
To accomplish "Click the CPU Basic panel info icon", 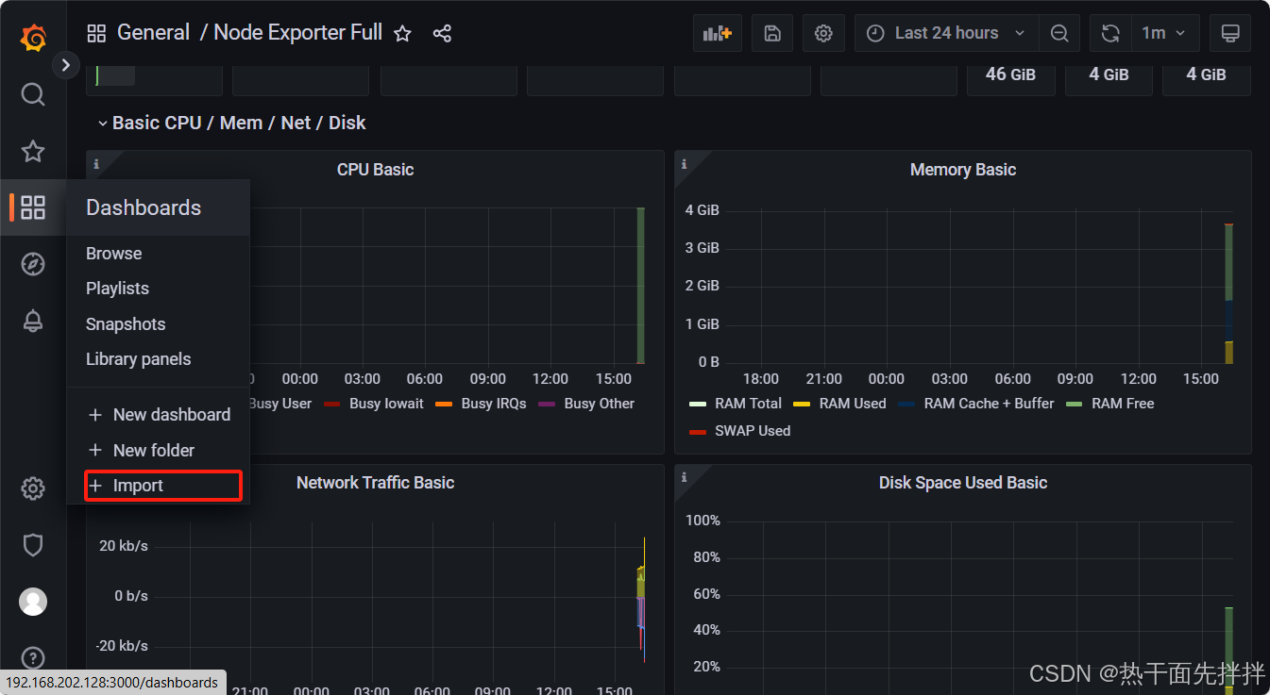I will click(x=95, y=164).
